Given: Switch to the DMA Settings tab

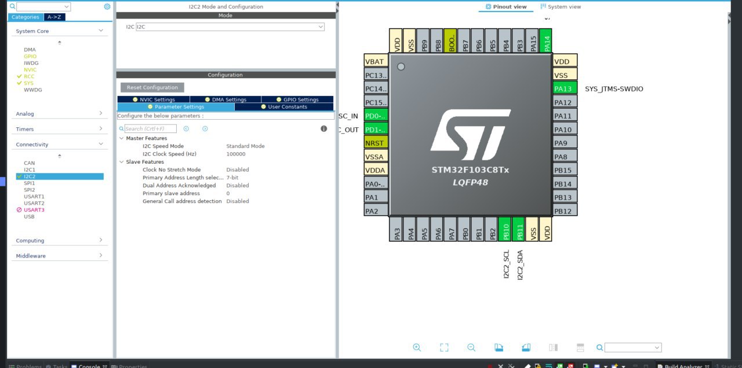Looking at the screenshot, I should pyautogui.click(x=225, y=100).
